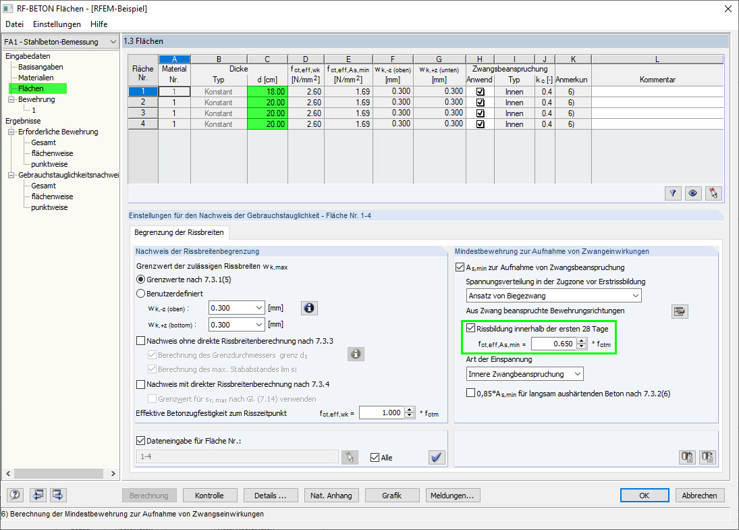
Task: Open the Einstellungen menu
Action: point(57,24)
